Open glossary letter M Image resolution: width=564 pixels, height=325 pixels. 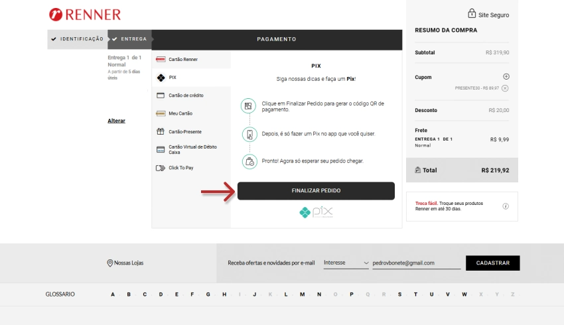302,294
